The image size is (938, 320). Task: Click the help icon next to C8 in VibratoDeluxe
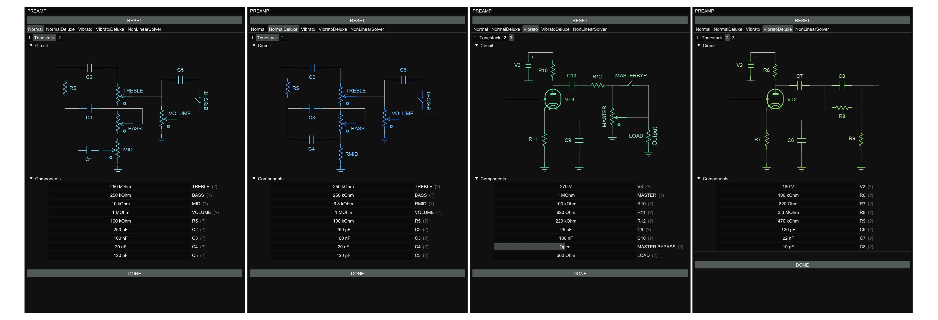(x=870, y=247)
